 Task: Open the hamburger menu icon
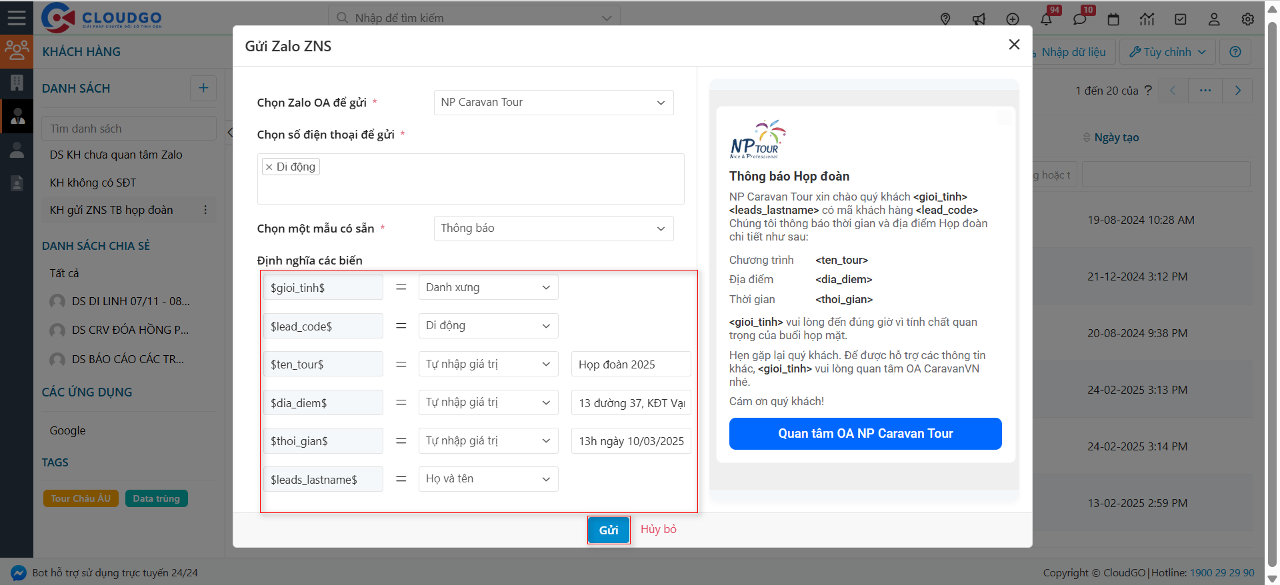coord(17,18)
